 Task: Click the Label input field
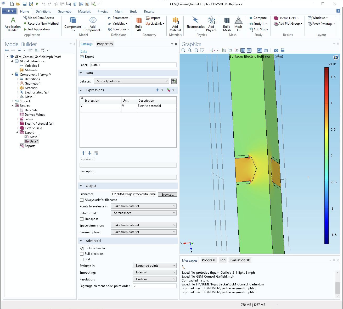tap(133, 65)
